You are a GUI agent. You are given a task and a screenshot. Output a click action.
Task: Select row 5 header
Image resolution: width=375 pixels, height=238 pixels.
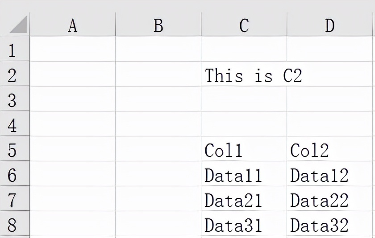point(15,149)
